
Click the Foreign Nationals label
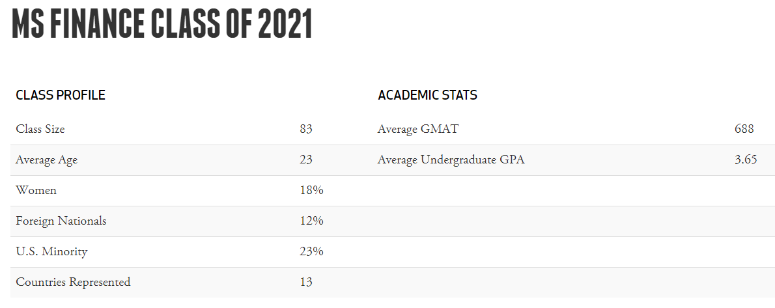(61, 221)
